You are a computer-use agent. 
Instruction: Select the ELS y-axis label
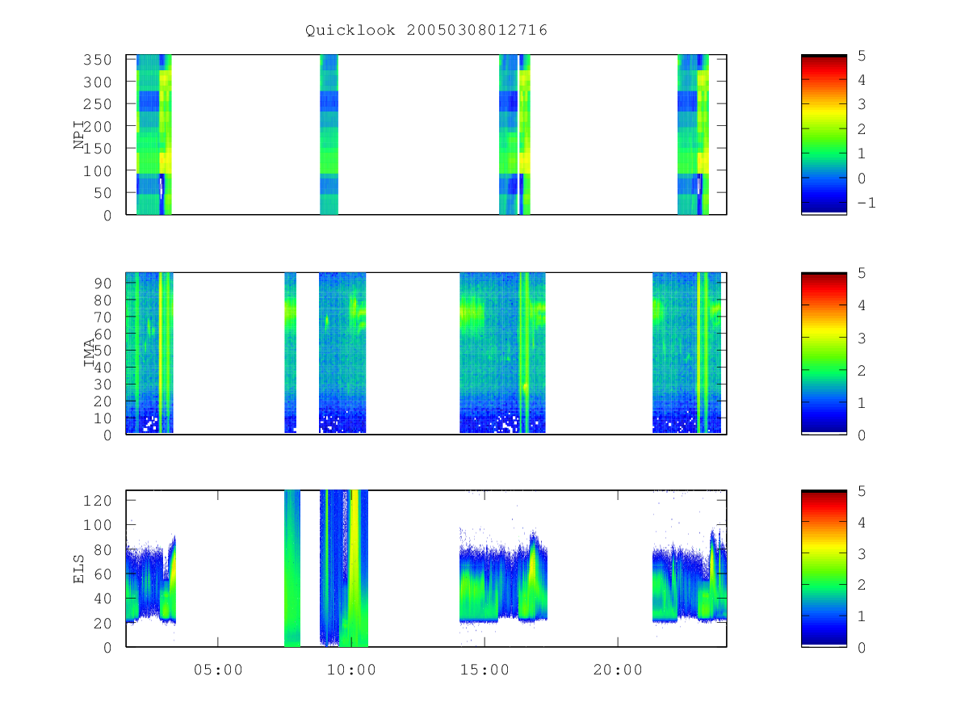(79, 569)
